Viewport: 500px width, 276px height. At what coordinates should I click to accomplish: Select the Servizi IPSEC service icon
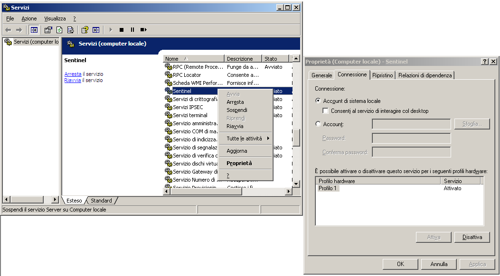(169, 107)
